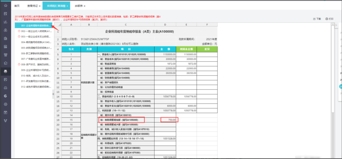Image resolution: width=342 pixels, height=159 pixels.
Task: Open the archive storefront sidebar icon
Action: (x=5, y=55)
